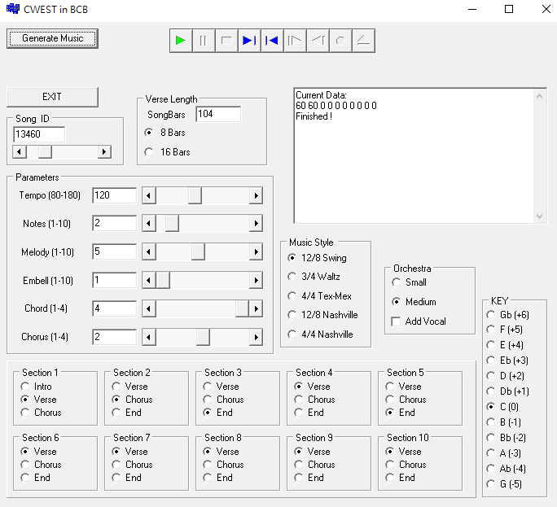Increase Tempo with right scrollbar arrow
Screen dimensions: 557x507
[x=256, y=195]
